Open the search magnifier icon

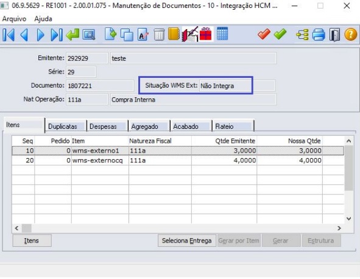(x=88, y=35)
